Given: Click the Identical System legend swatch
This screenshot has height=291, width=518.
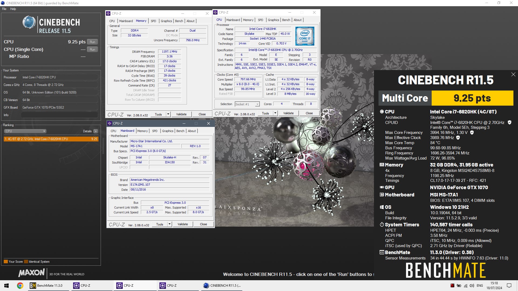Looking at the screenshot, I should pyautogui.click(x=26, y=262).
